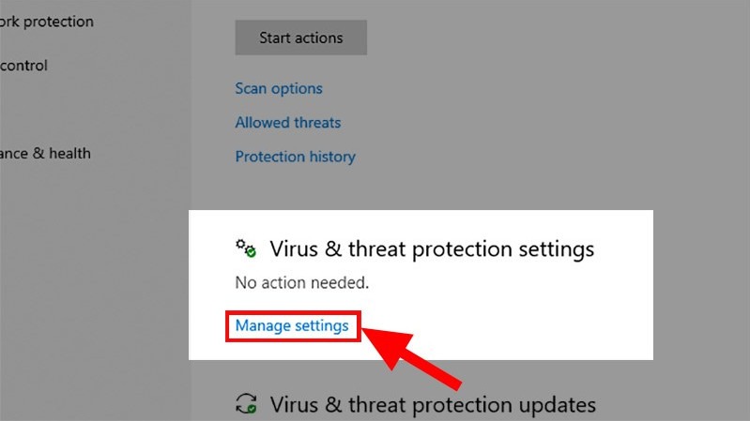Open the Scan options link
This screenshot has height=421, width=750.
[279, 89]
